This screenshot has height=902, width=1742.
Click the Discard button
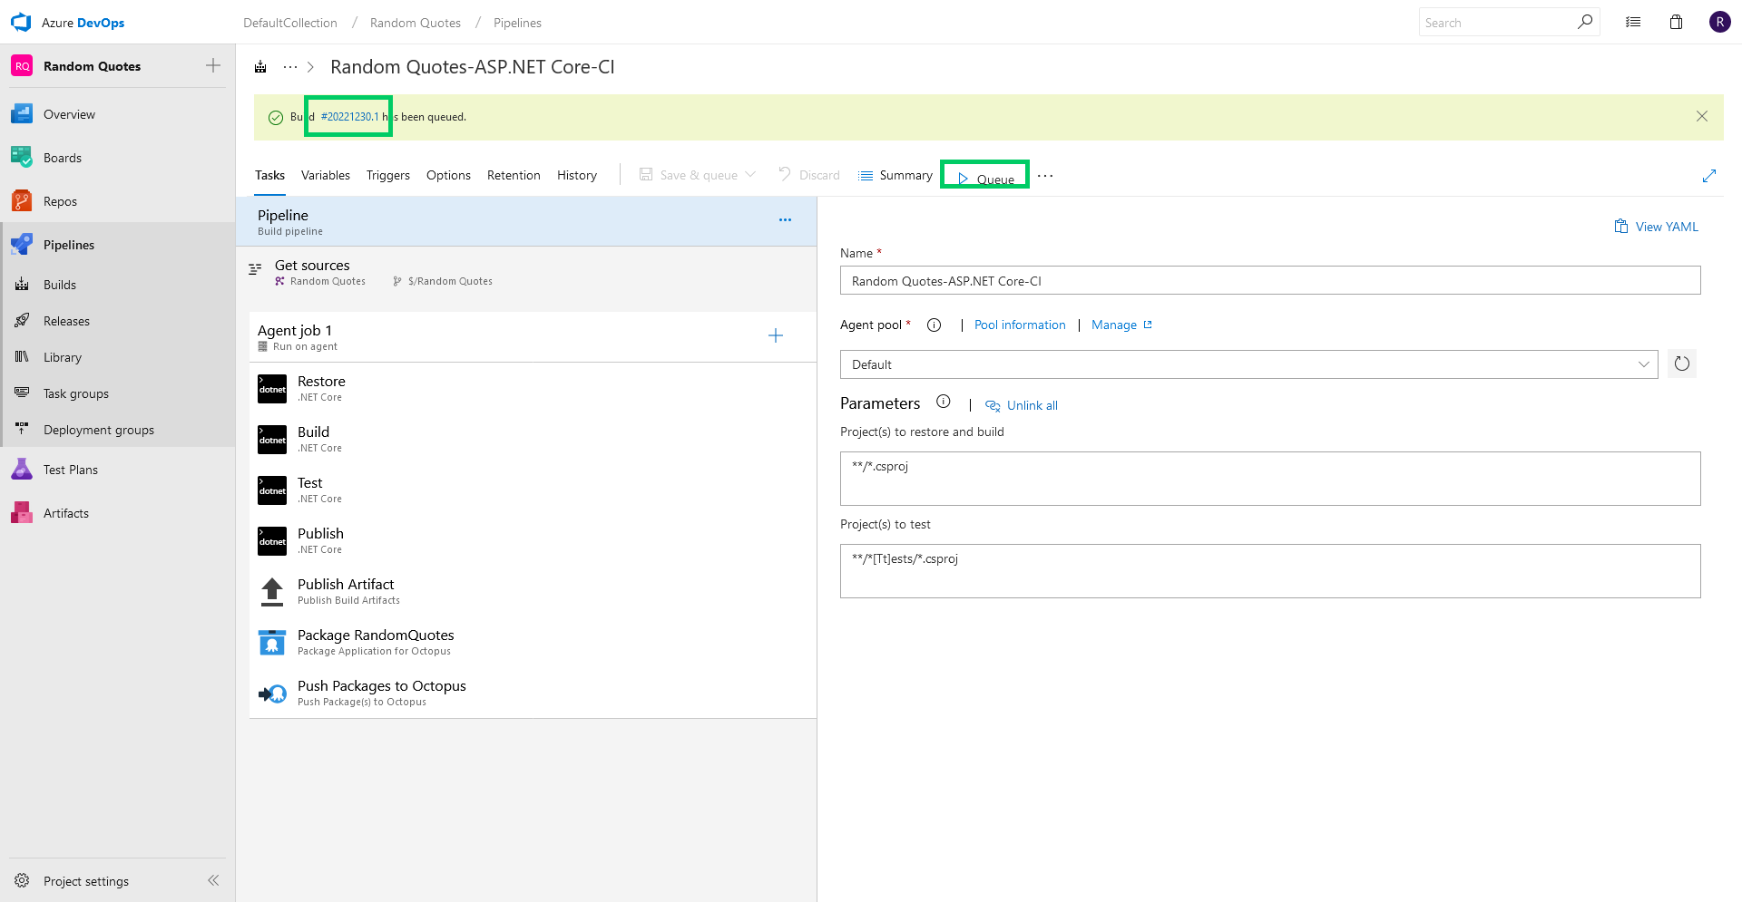click(809, 175)
